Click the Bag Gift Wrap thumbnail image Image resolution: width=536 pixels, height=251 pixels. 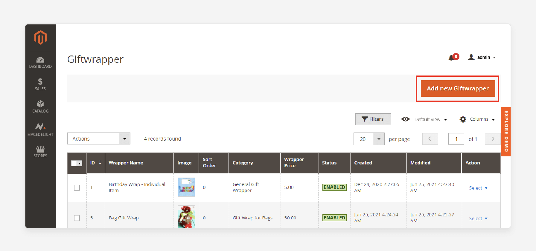186,217
